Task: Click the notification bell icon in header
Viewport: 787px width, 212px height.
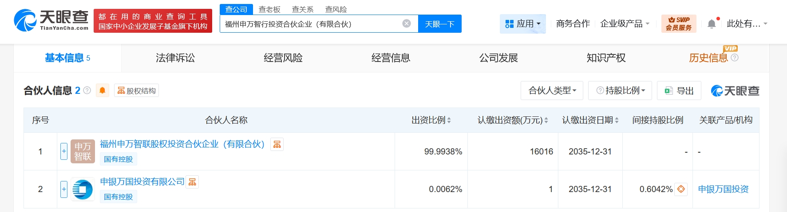Action: click(x=711, y=23)
